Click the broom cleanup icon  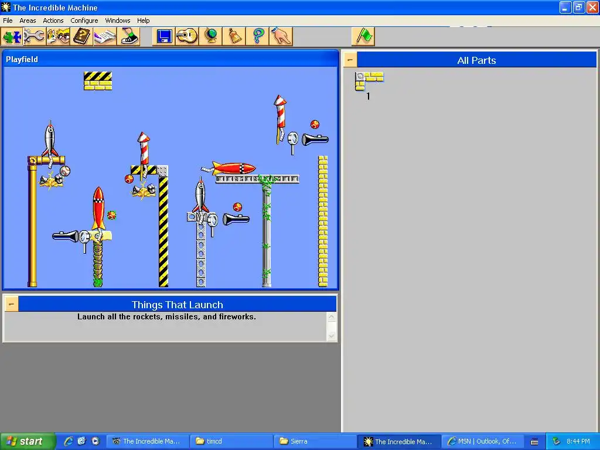(234, 37)
